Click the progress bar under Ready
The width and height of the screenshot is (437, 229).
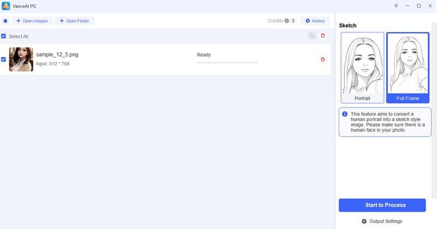(x=226, y=63)
